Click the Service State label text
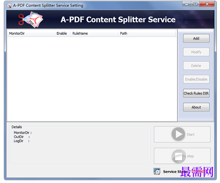The image size is (220, 183). pyautogui.click(x=176, y=172)
